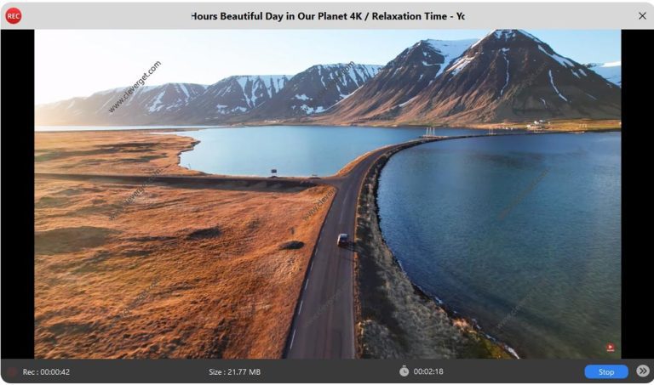
Task: Click the red REC badge icon
Action: click(14, 16)
